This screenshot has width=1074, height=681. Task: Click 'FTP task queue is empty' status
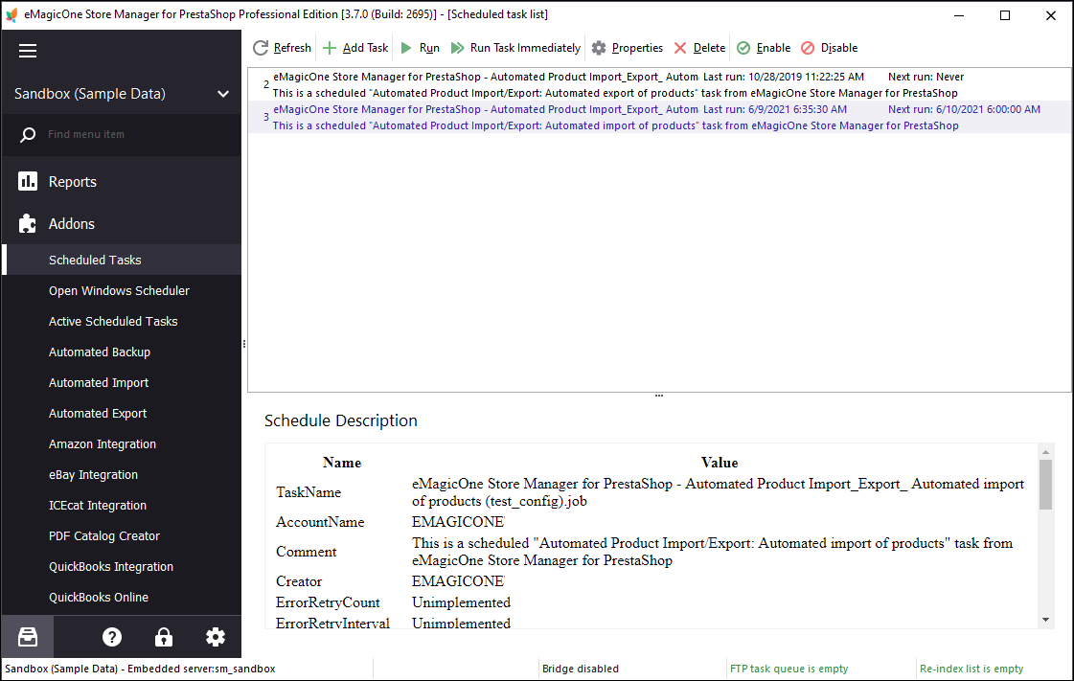pos(789,669)
